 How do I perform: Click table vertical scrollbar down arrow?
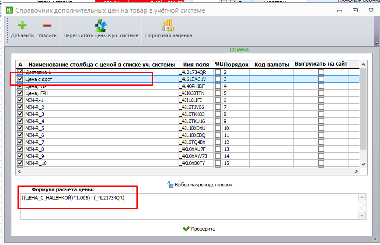point(363,164)
